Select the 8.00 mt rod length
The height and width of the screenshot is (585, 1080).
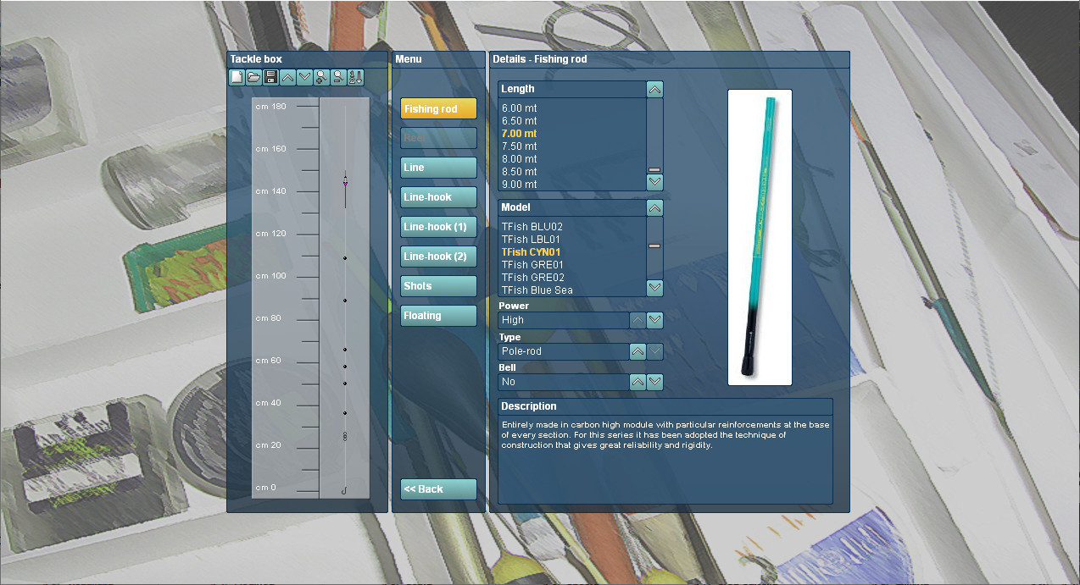pyautogui.click(x=519, y=159)
